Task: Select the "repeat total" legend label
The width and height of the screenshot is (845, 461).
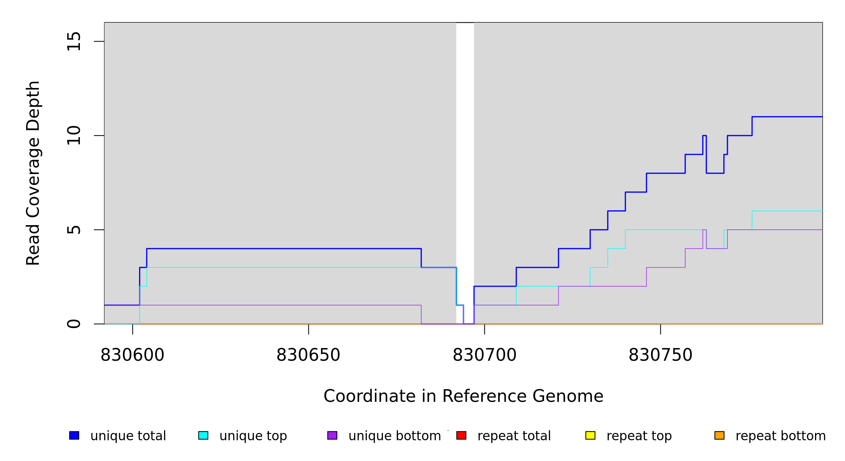Action: pyautogui.click(x=514, y=436)
